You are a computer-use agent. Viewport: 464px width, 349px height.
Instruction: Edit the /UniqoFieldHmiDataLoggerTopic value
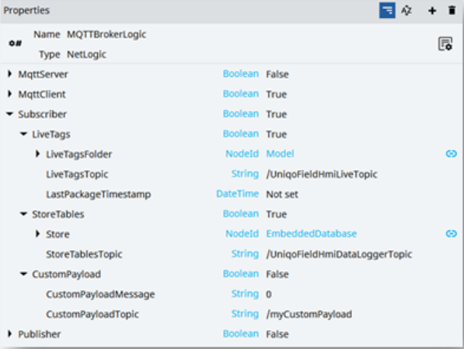339,254
